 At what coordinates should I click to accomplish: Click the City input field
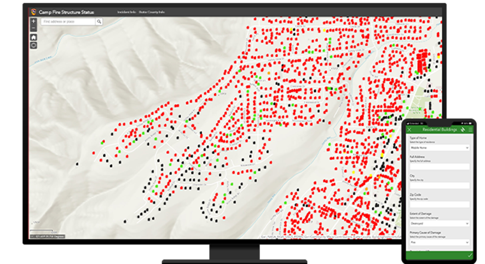pos(439,186)
